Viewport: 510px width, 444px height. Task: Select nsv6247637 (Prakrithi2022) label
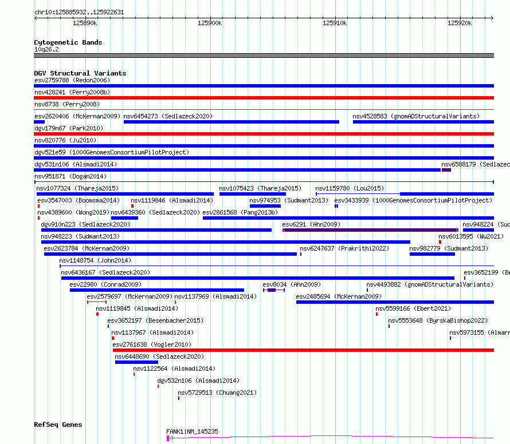pyautogui.click(x=344, y=248)
